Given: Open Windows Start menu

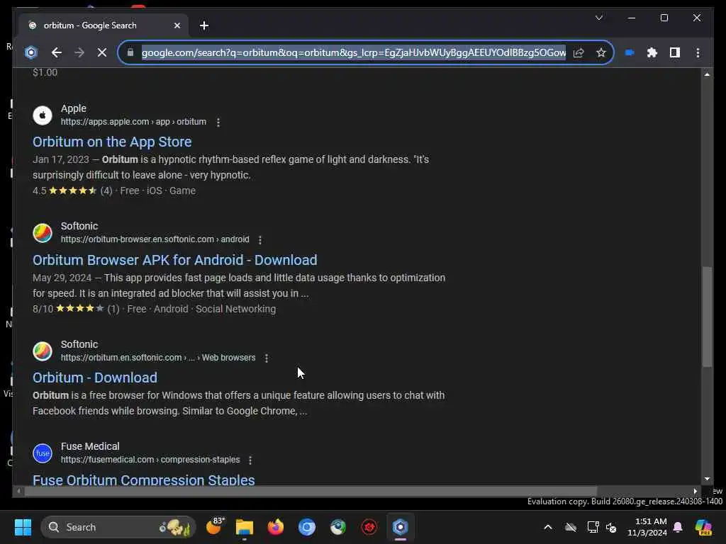Looking at the screenshot, I should pos(23,527).
